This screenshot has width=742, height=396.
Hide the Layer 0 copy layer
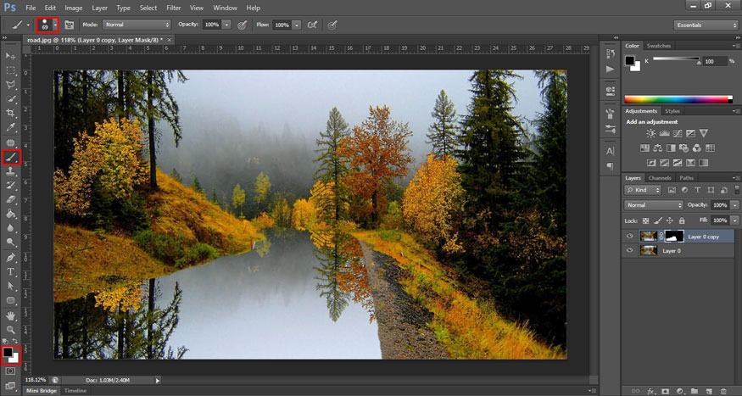point(629,237)
